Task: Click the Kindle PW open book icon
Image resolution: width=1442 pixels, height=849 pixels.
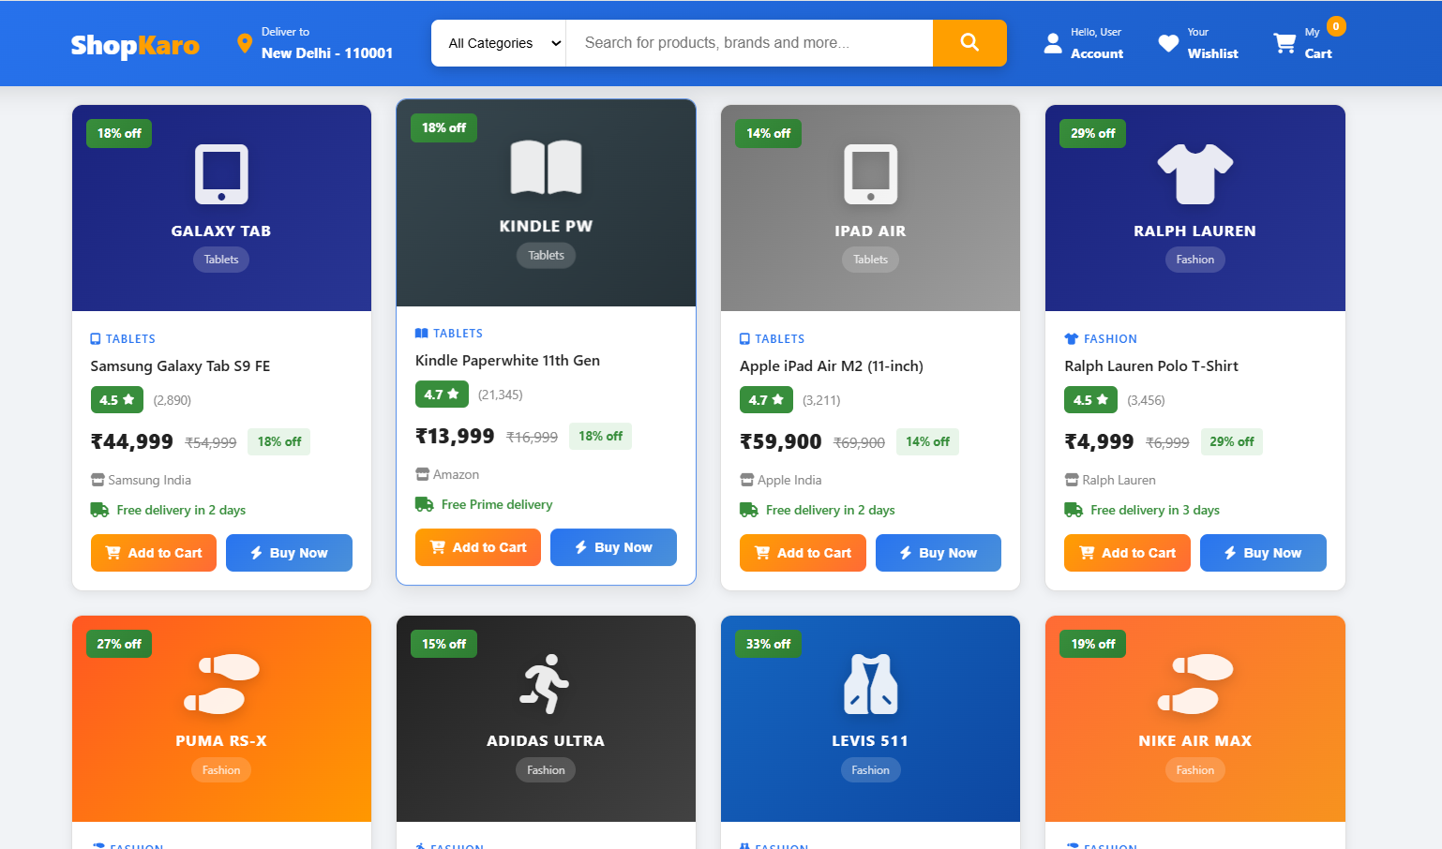Action: point(546,168)
